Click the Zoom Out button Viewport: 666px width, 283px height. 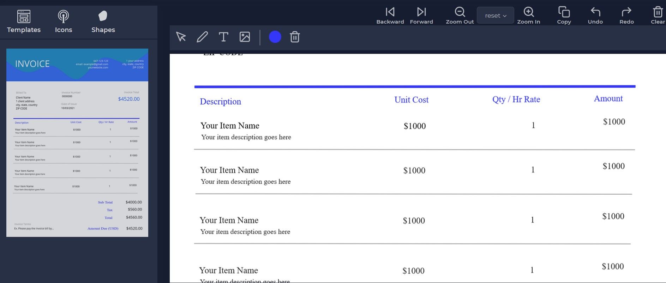point(460,15)
